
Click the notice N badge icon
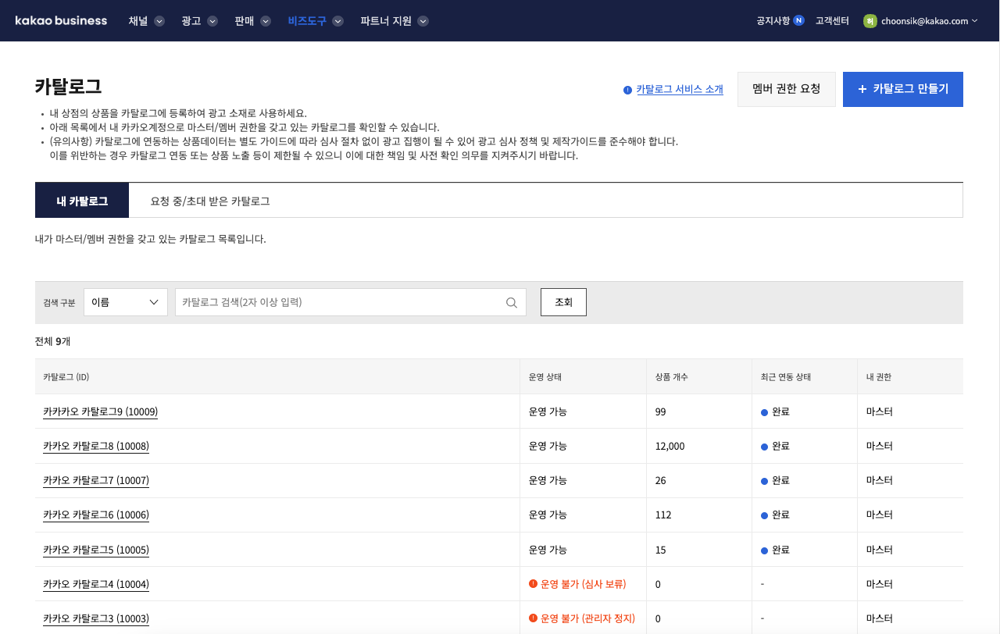click(798, 21)
